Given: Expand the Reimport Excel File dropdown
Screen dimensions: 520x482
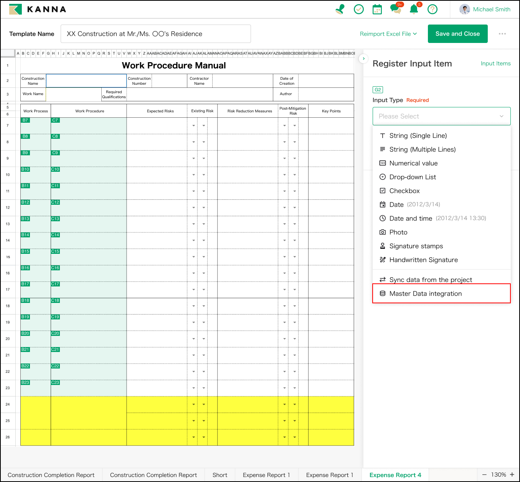Looking at the screenshot, I should point(388,34).
